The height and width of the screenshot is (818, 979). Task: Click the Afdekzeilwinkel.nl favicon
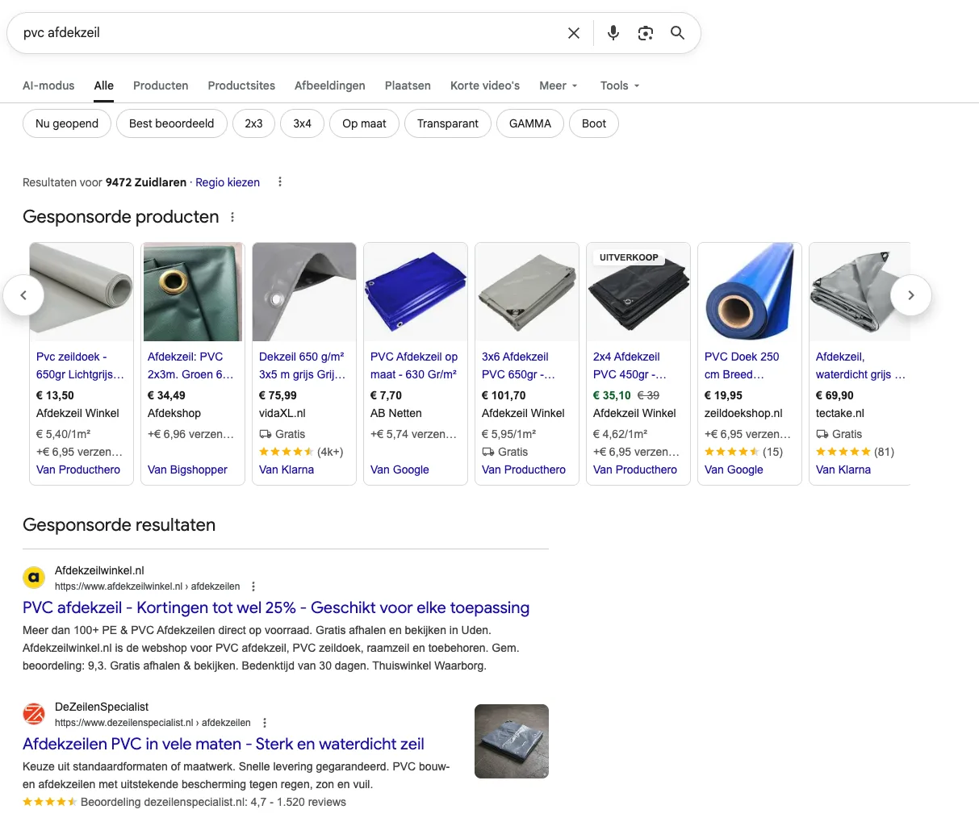[x=34, y=578]
